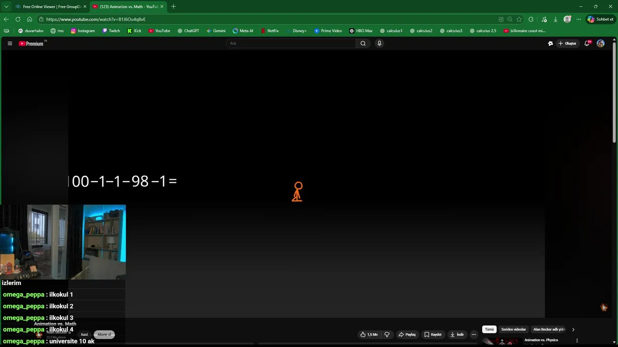Image resolution: width=618 pixels, height=347 pixels.
Task: Open the tab actions menu chevron
Action: (6, 7)
